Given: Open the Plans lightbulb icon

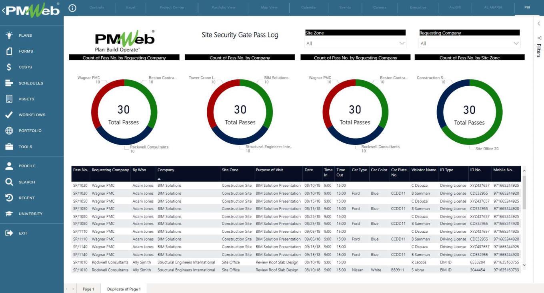Looking at the screenshot, I should tap(9, 35).
